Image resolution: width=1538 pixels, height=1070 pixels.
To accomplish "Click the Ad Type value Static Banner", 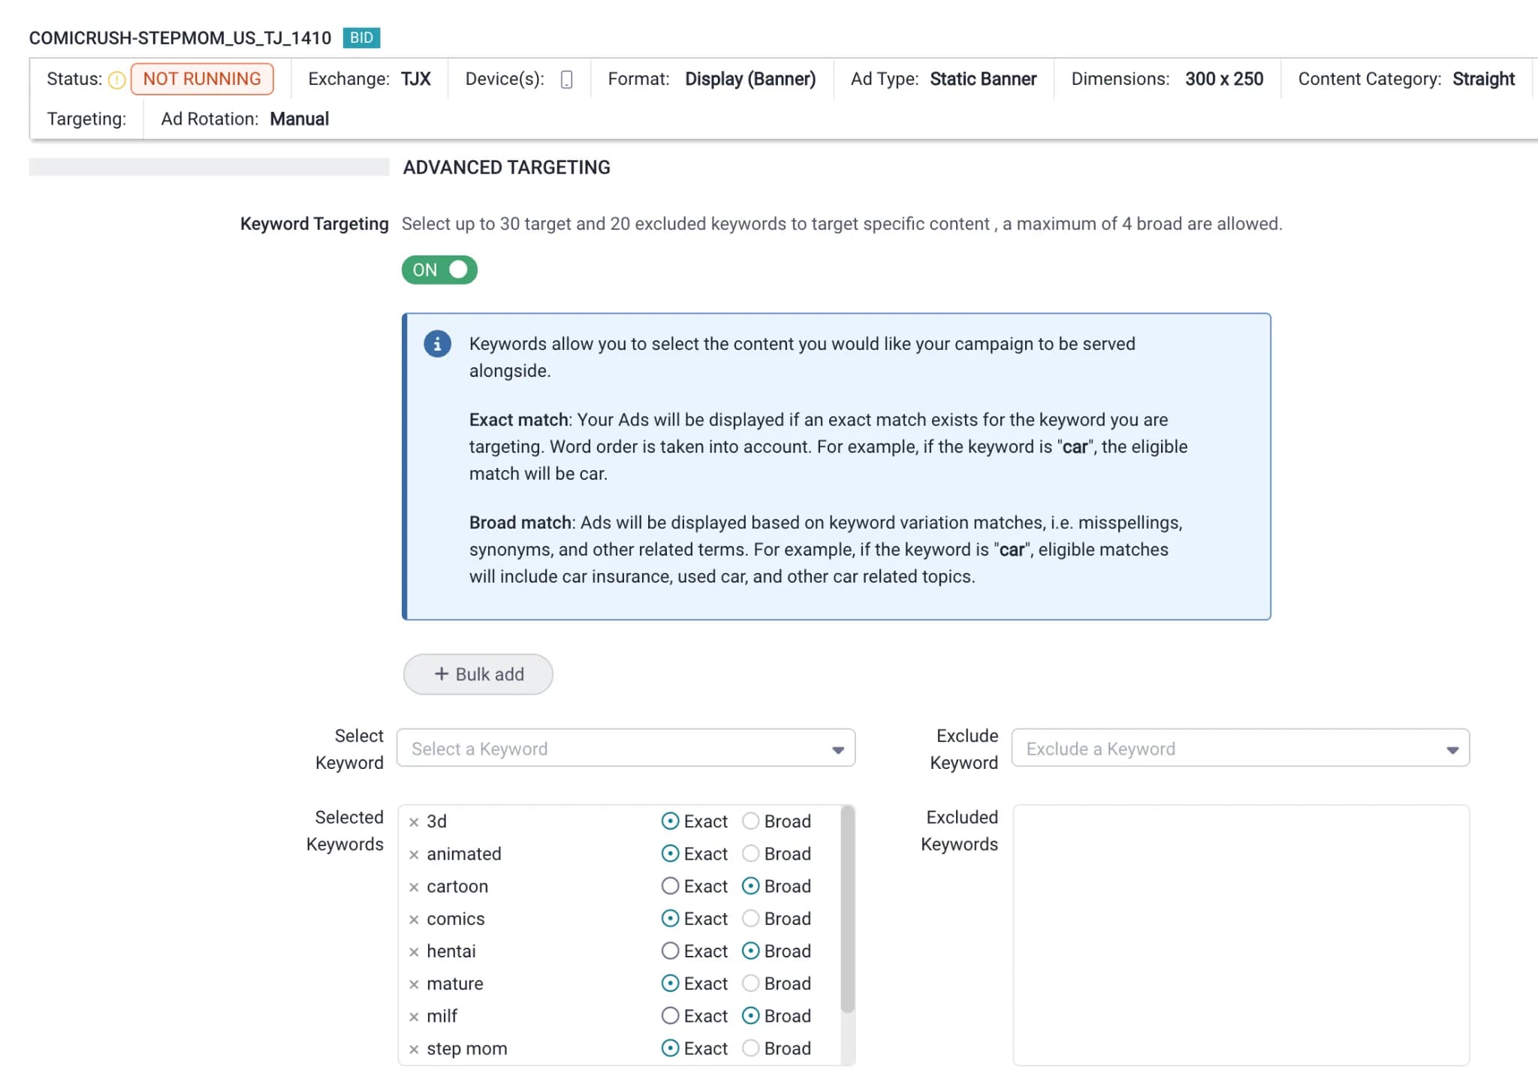I will click(983, 79).
